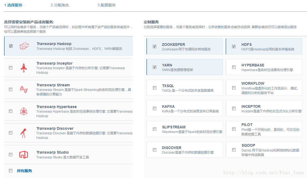The height and width of the screenshot is (178, 307).
Task: Click the Transwarp Hyperbase web icon
Action: pyautogui.click(x=24, y=111)
